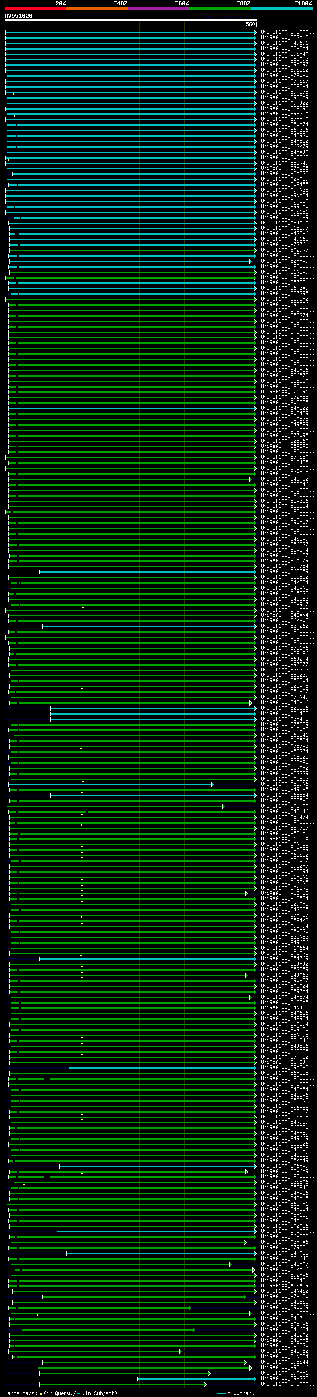Click hit UniRef100_Q98S44
This screenshot has width=317, height=1397.
(284, 1362)
